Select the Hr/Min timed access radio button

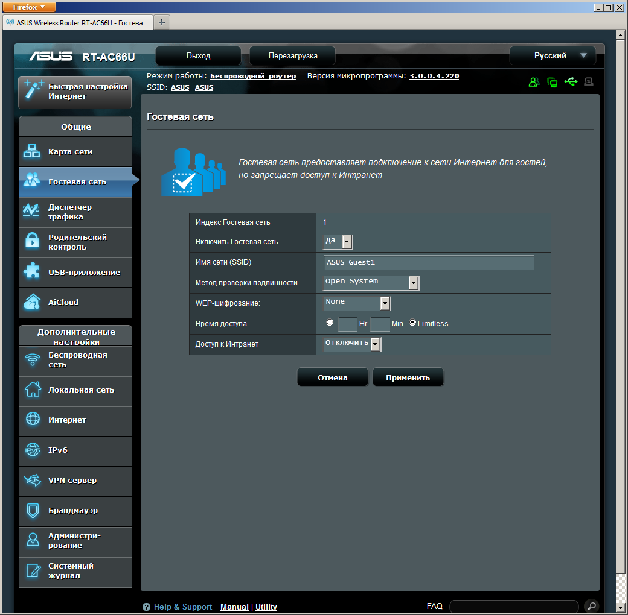(x=330, y=323)
